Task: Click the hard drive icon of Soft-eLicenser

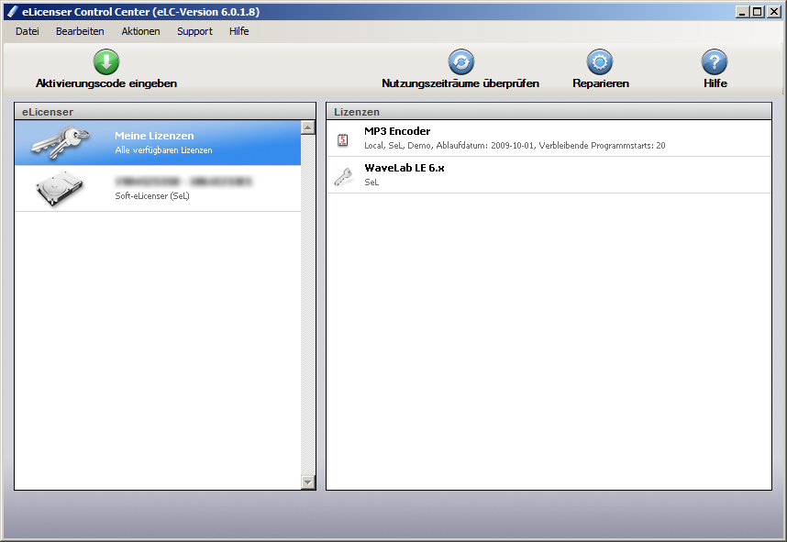Action: pos(60,188)
